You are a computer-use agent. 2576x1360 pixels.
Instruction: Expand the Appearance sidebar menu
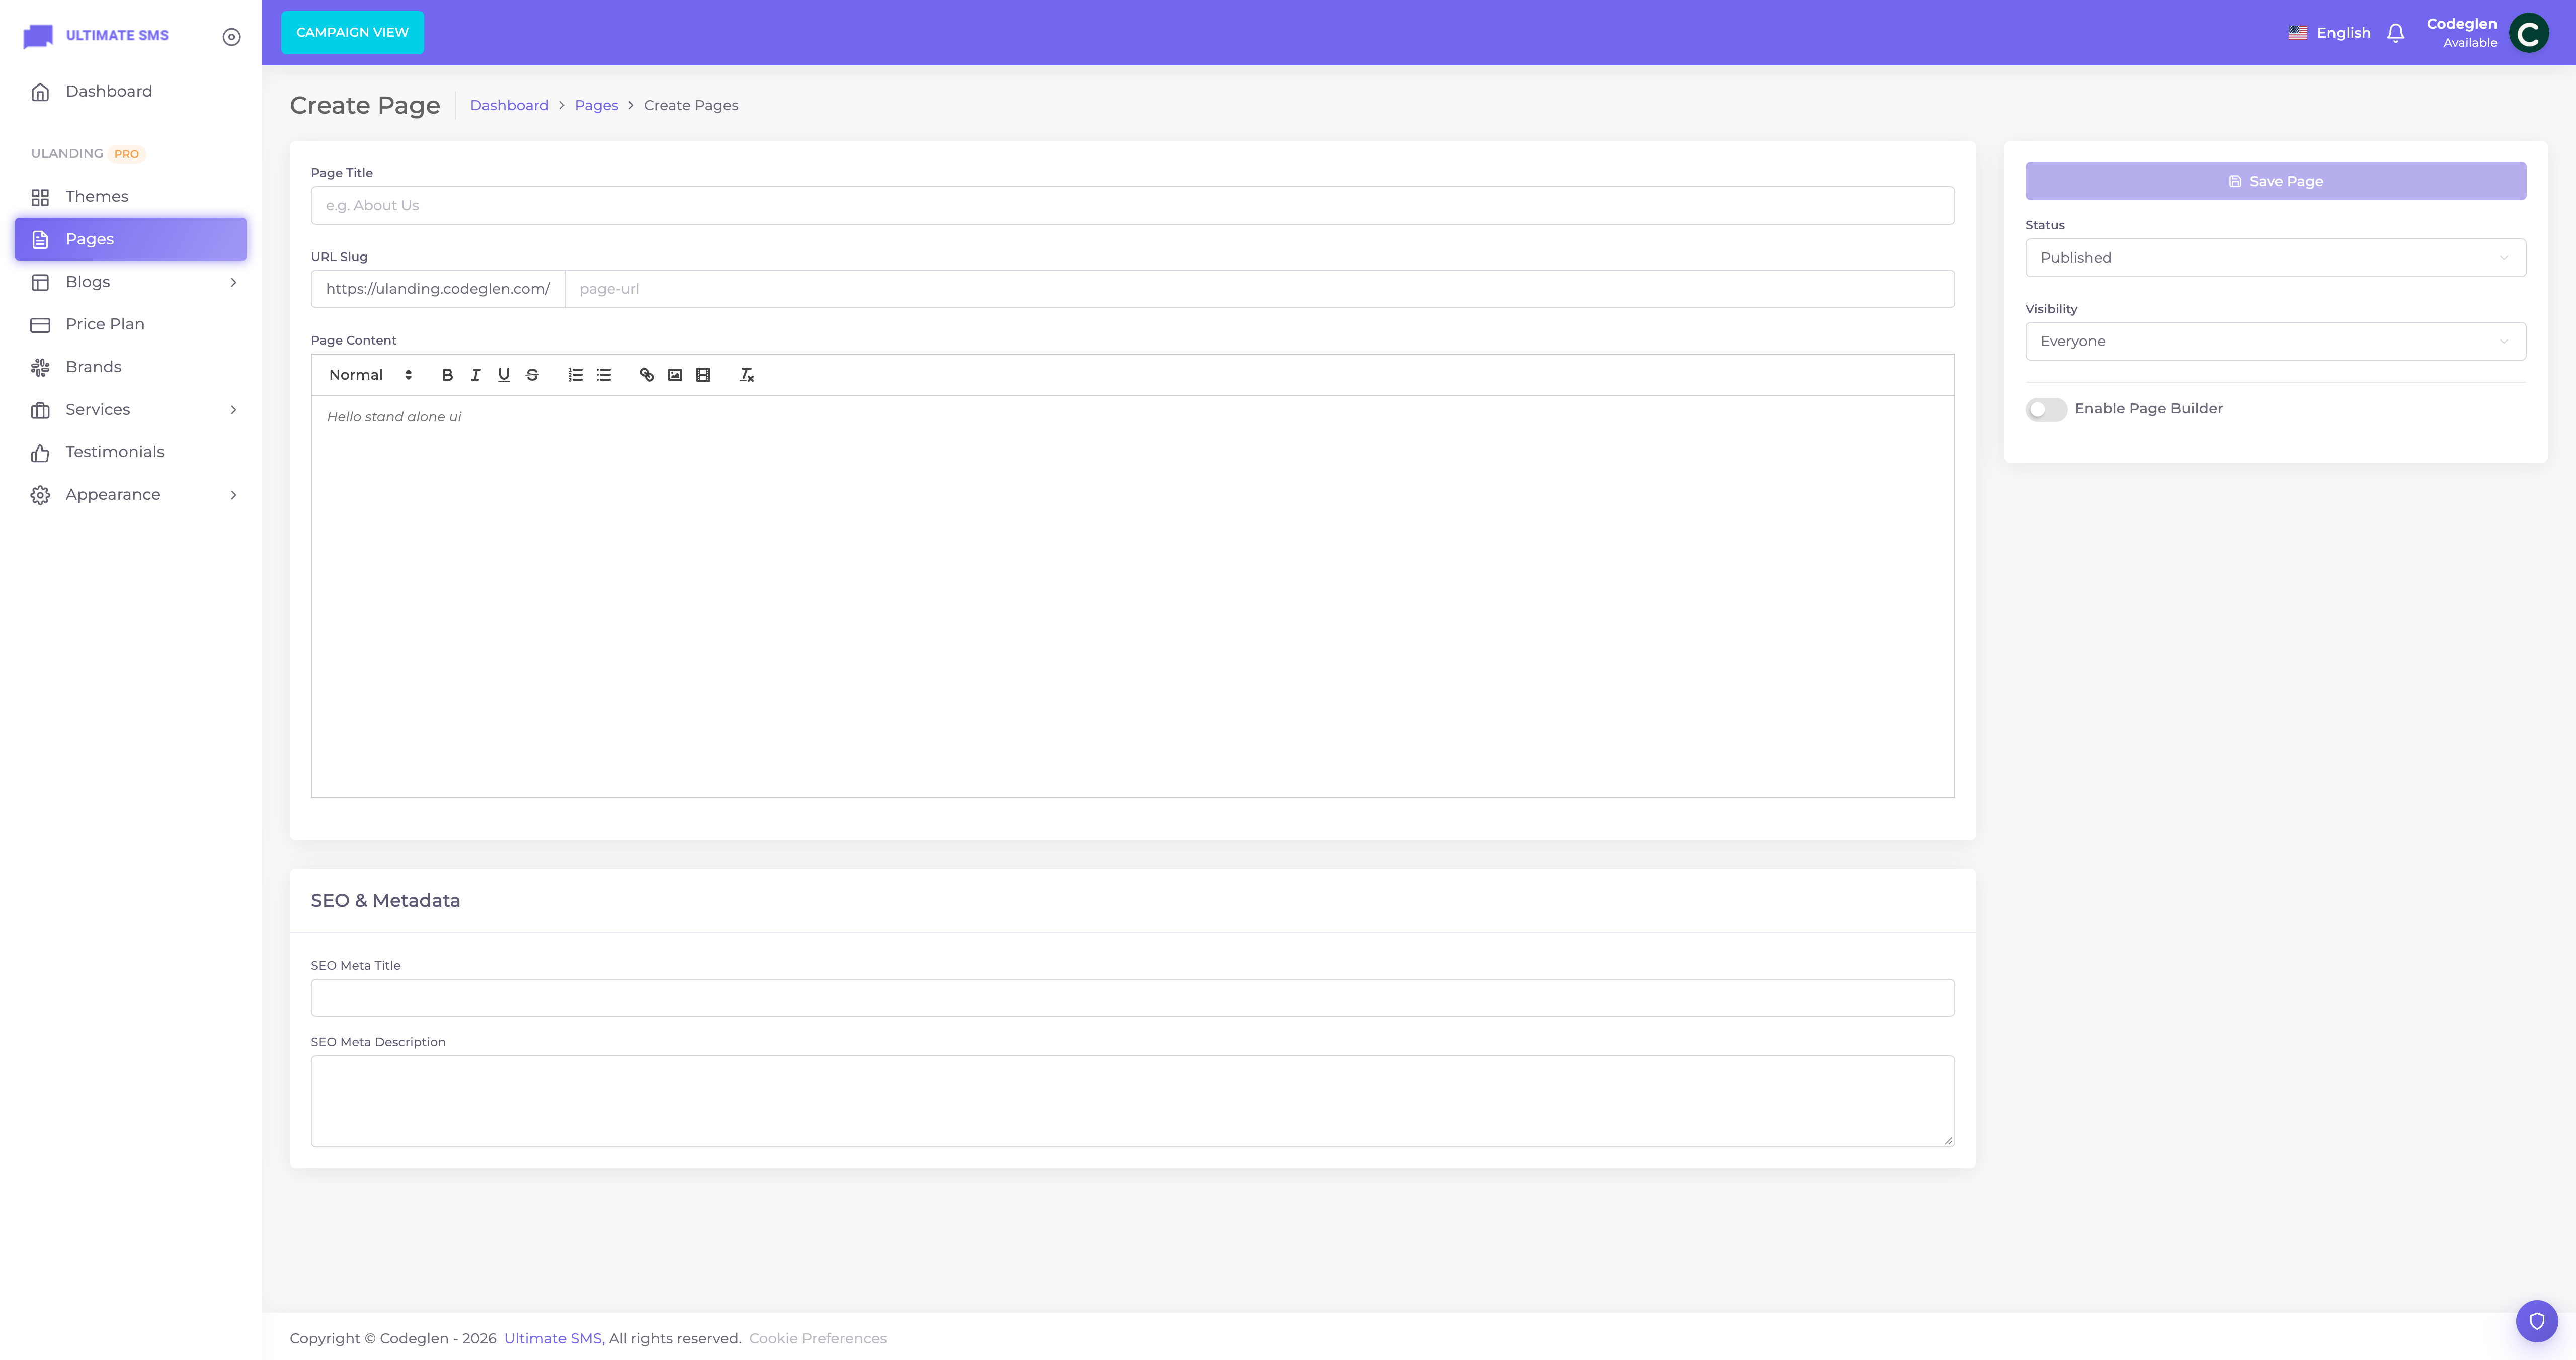[x=131, y=495]
